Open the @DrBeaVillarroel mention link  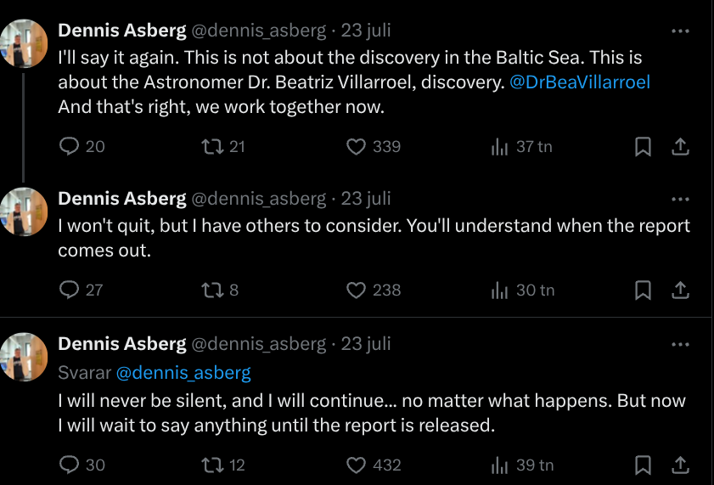(x=581, y=83)
